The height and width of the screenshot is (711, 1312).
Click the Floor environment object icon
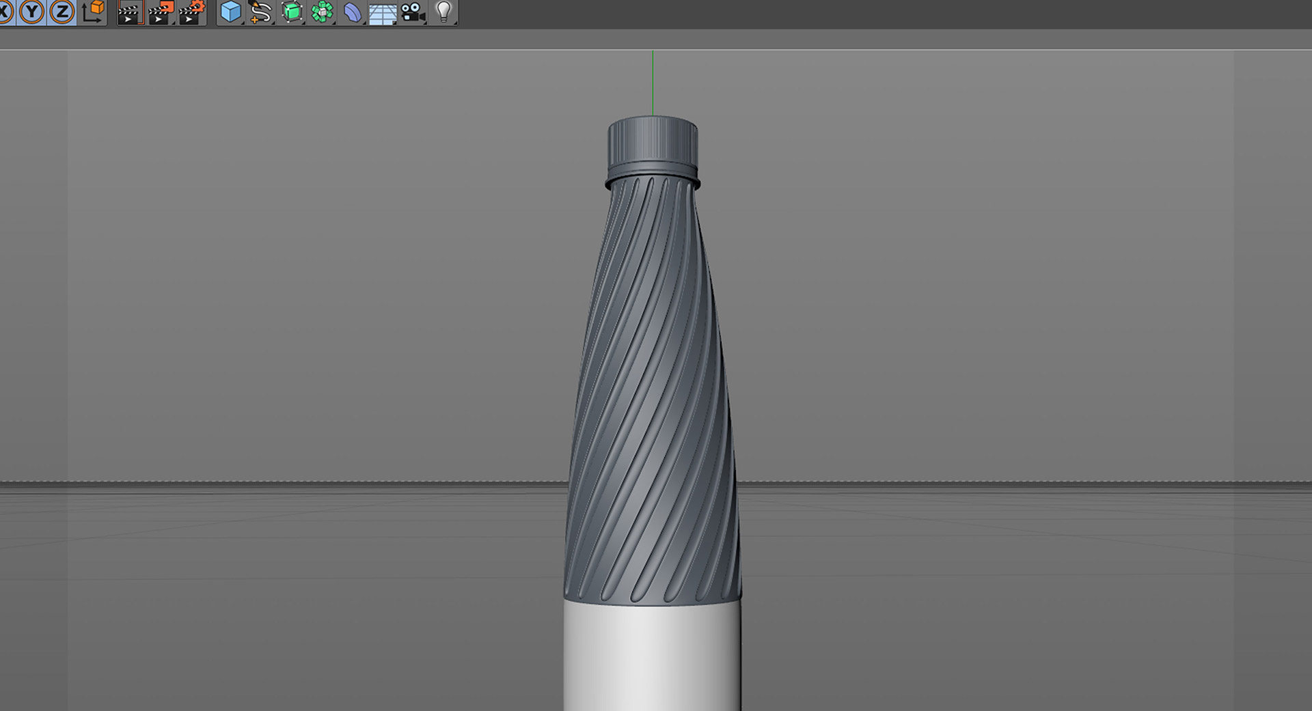tap(382, 13)
